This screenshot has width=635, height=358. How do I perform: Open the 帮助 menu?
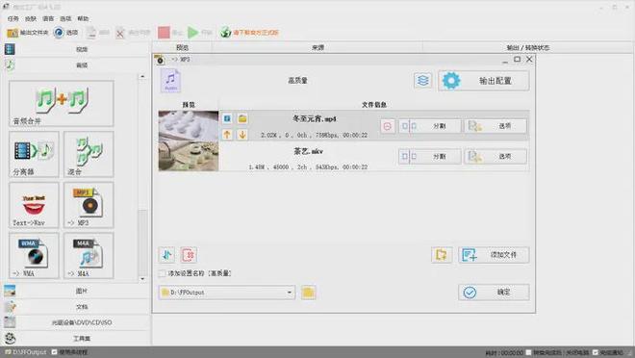[x=83, y=18]
